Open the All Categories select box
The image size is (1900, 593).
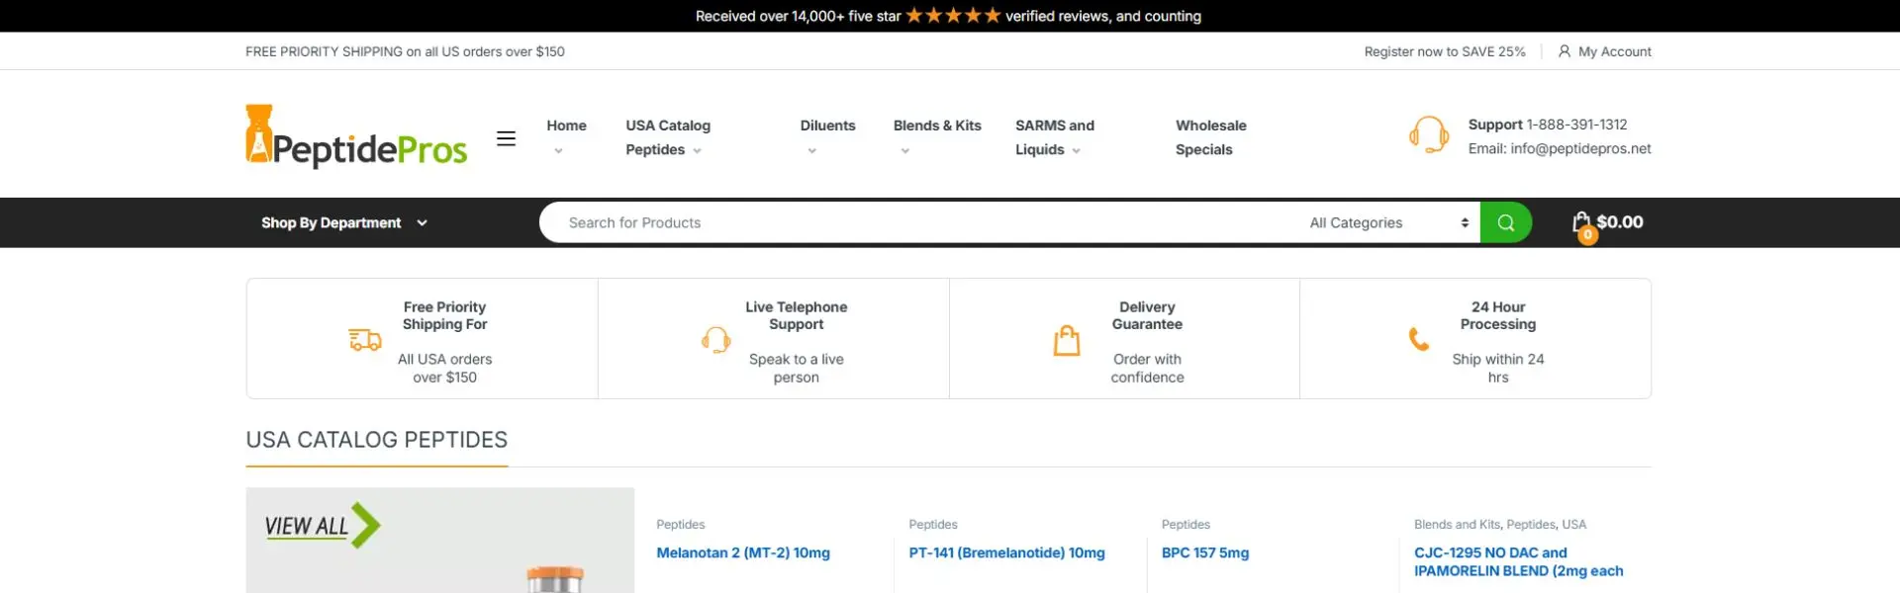tap(1388, 222)
